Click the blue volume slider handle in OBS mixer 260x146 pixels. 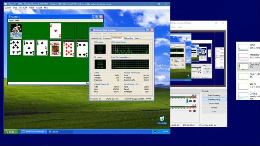[x=187, y=101]
